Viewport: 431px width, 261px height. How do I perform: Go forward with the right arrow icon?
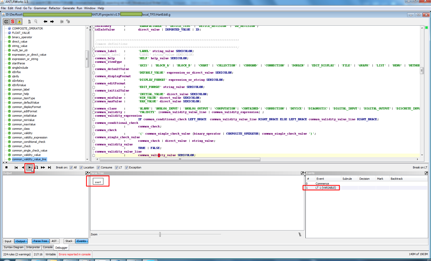52,22
